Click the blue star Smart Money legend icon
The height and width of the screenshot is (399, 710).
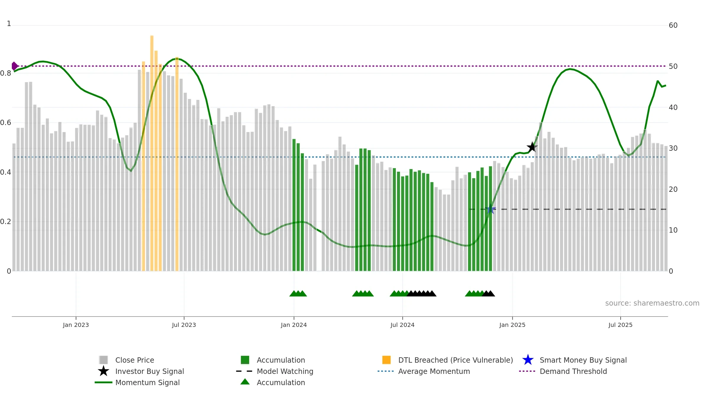tap(528, 360)
